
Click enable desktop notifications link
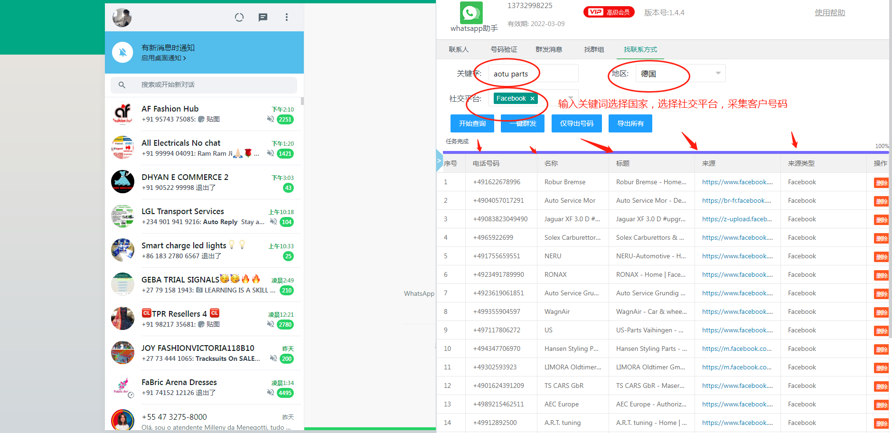(x=164, y=58)
